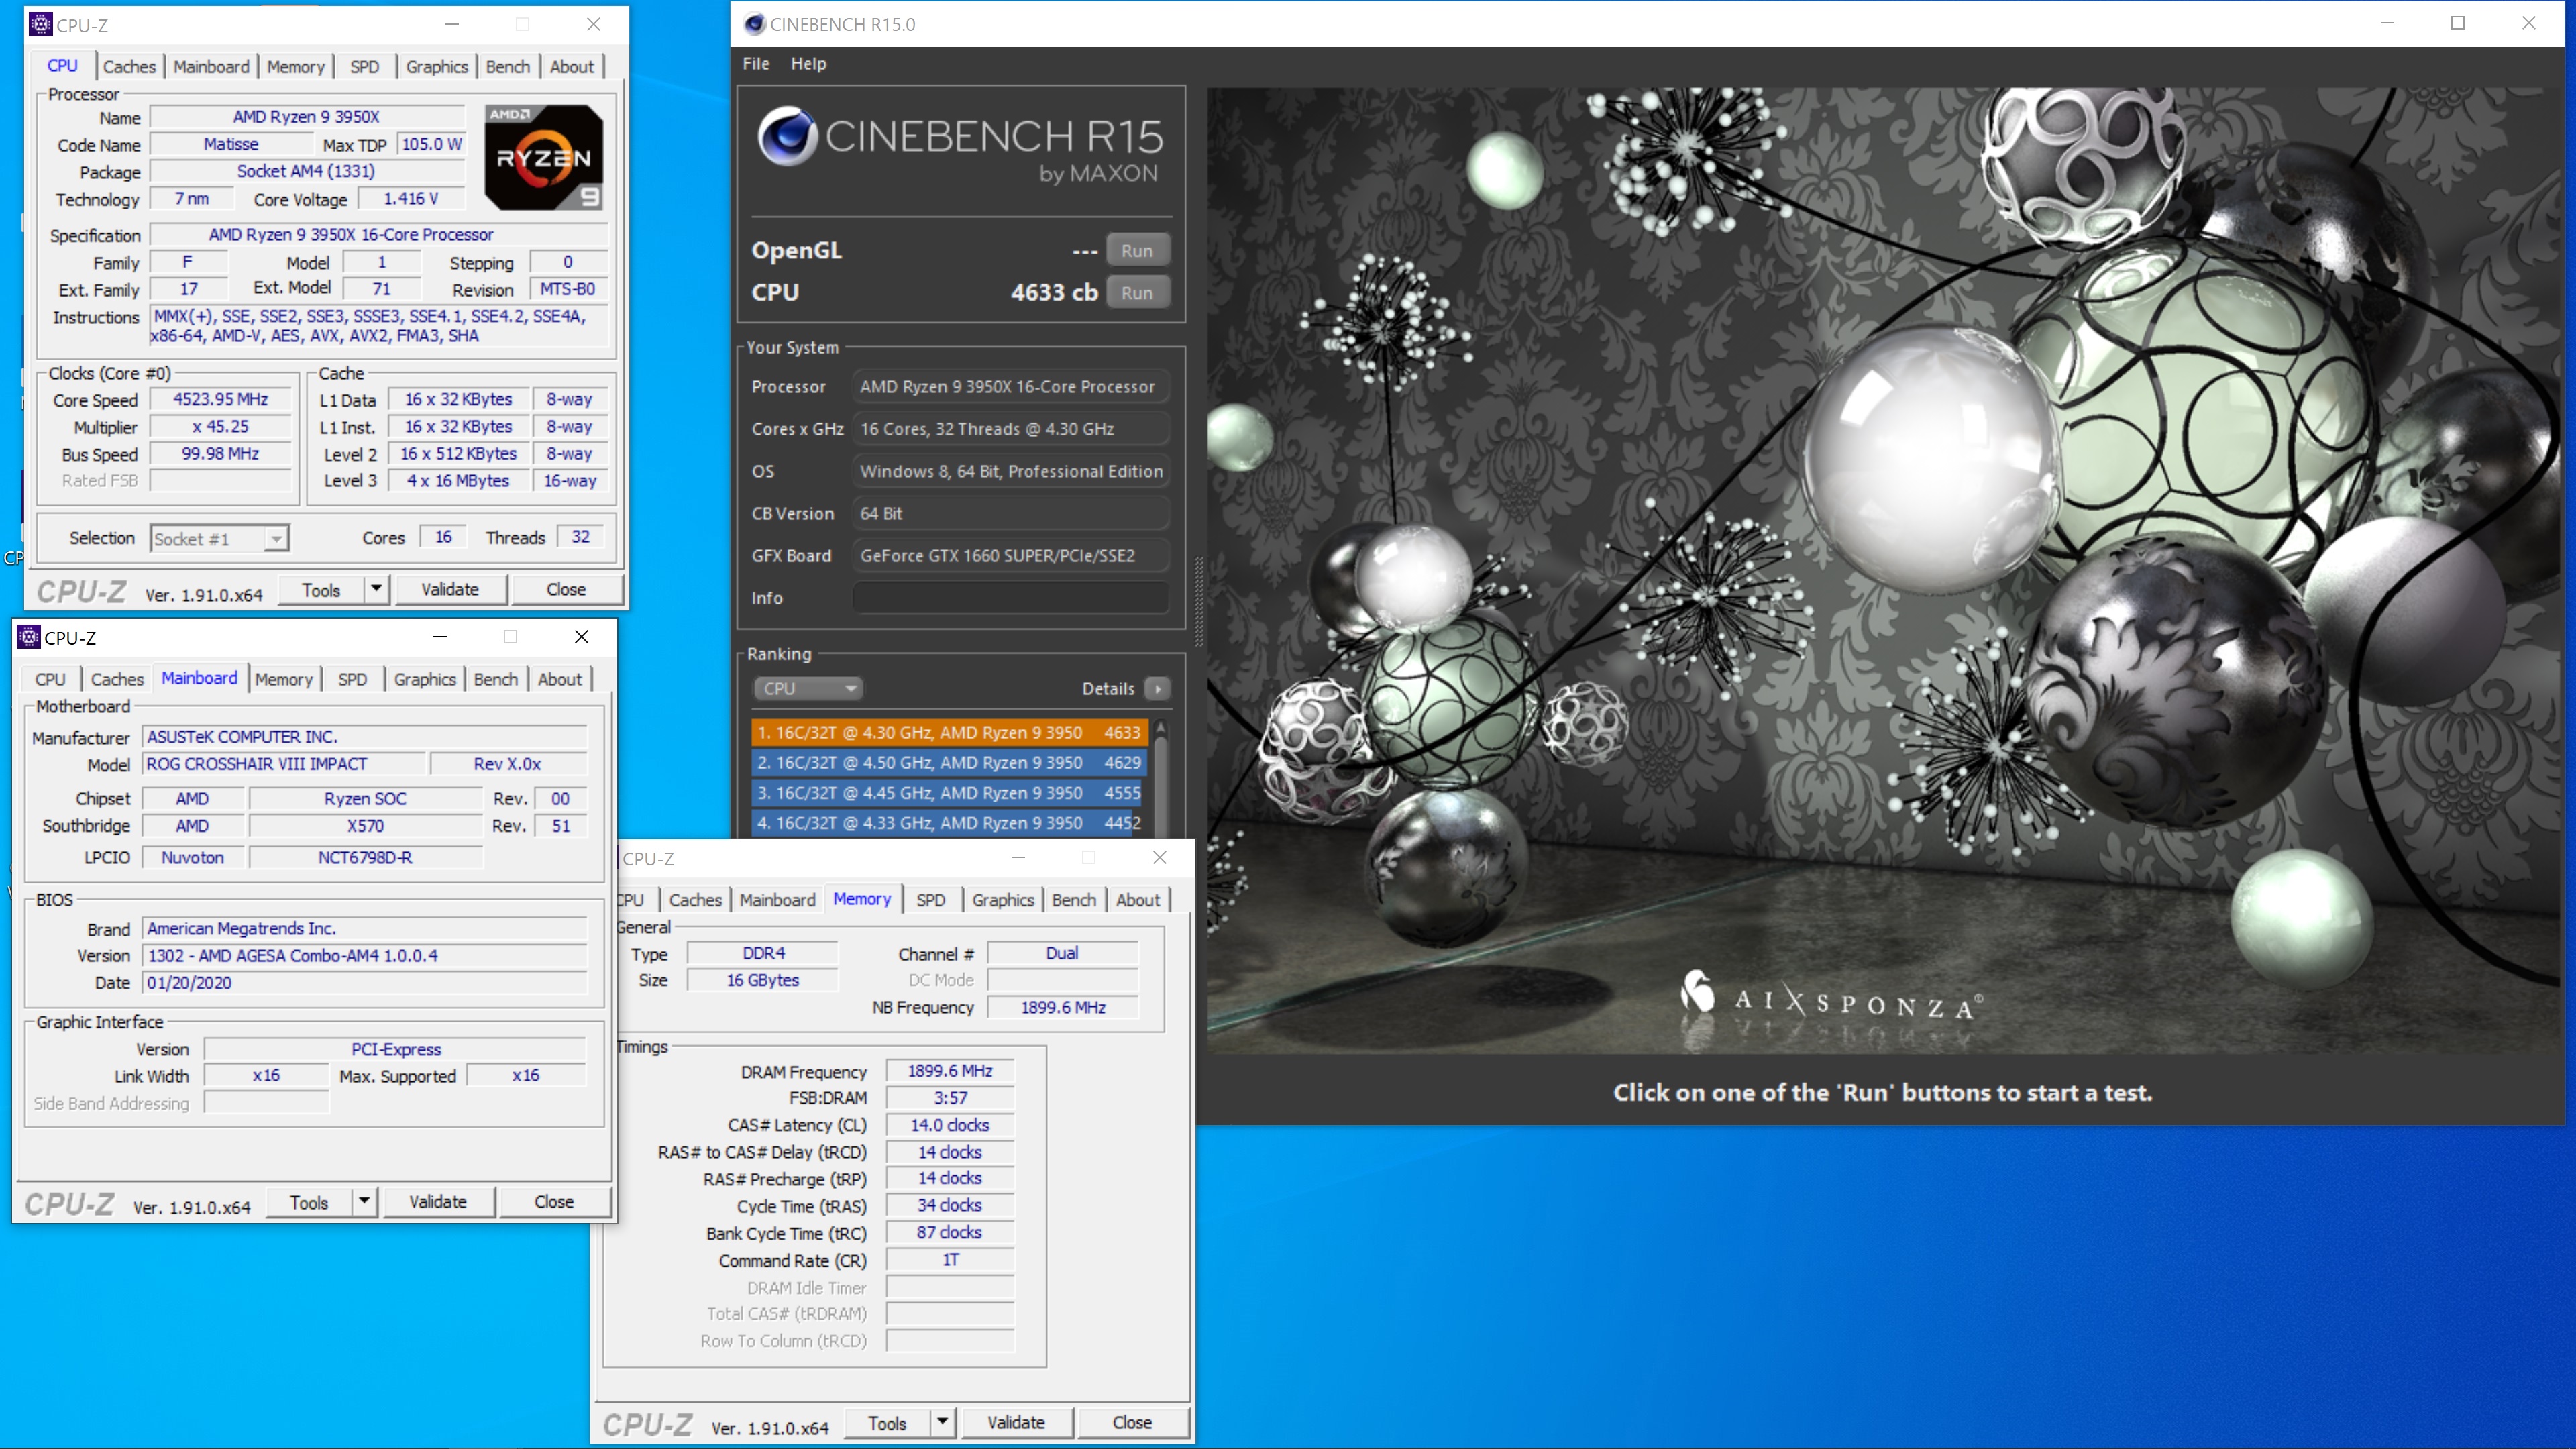Switch to Caches tab in top CPU-Z window

[x=129, y=67]
